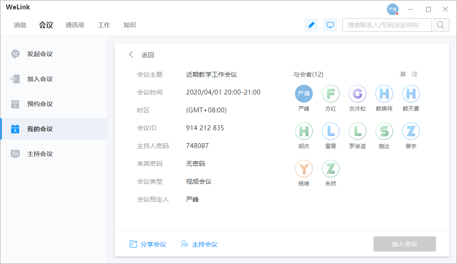457x264 pixels.
Task: Select the 加入会议 sidebar icon
Action: coord(15,78)
